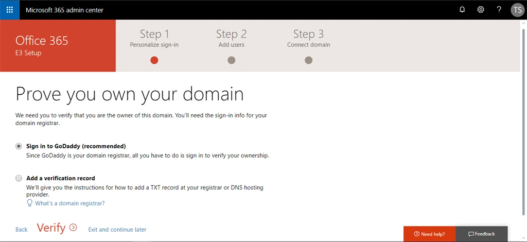The height and width of the screenshot is (242, 527).
Task: Select Sign in to GoDaddy radio button
Action: tap(19, 146)
